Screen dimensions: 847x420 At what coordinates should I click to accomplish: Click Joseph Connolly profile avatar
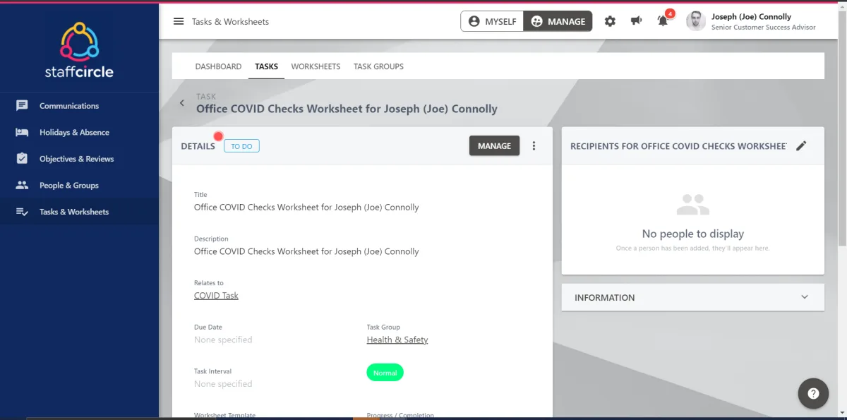[x=696, y=21]
